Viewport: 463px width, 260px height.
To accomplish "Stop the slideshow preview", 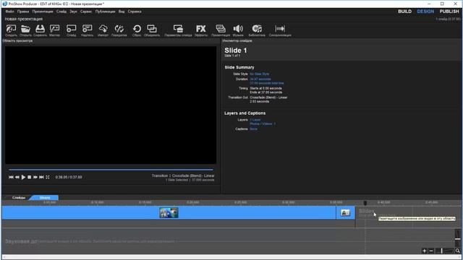I will point(29,177).
